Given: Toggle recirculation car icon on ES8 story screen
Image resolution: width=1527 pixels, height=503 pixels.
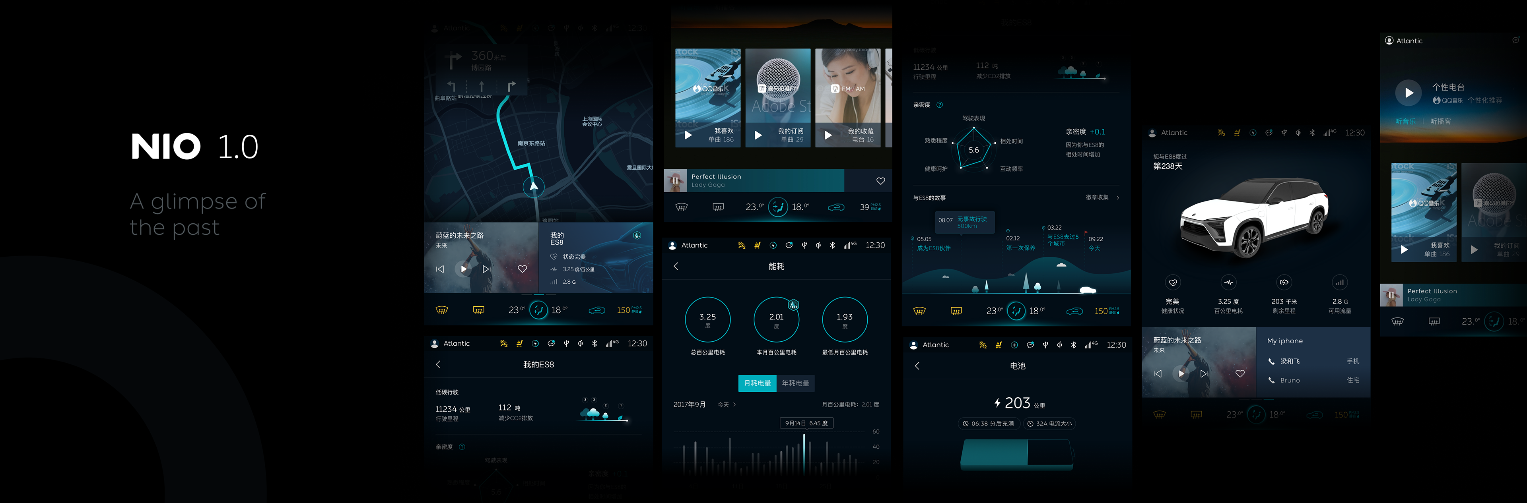Looking at the screenshot, I should point(1074,311).
